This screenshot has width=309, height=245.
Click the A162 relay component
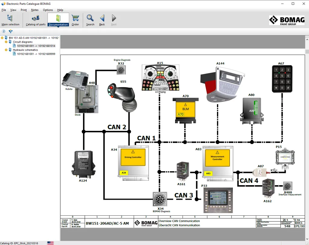tap(268, 189)
